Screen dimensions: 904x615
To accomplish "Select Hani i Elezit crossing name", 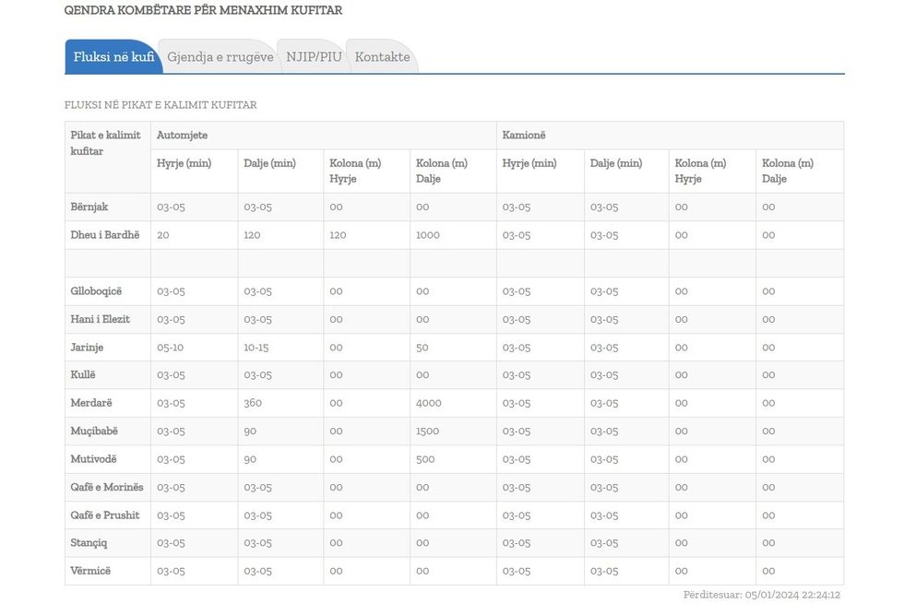I will 101,319.
